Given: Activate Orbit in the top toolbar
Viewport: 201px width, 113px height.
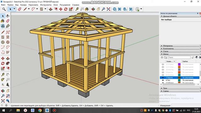Looking at the screenshot, I should (x=93, y=9).
